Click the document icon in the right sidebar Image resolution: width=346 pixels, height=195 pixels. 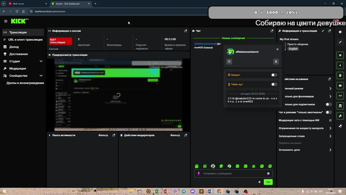coord(340,75)
